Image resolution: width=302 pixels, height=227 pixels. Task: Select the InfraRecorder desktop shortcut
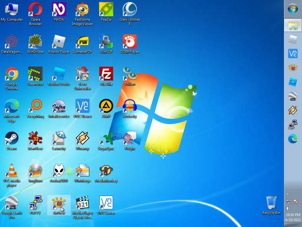tap(59, 109)
